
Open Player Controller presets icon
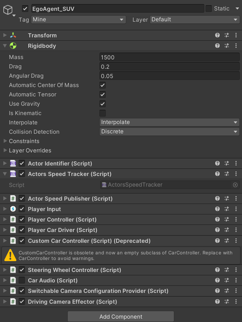(227, 219)
